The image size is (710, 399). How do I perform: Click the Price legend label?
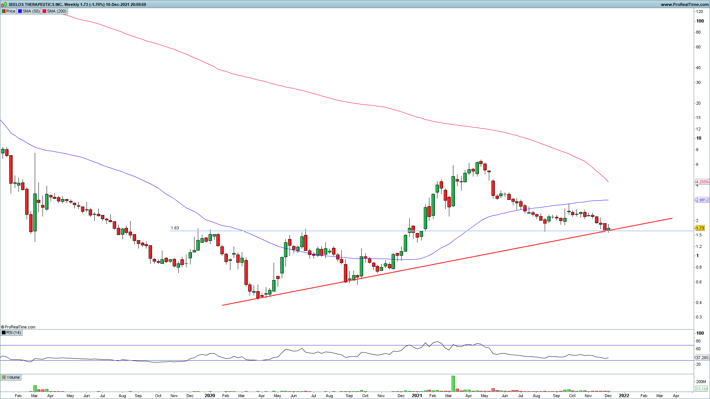pos(11,11)
